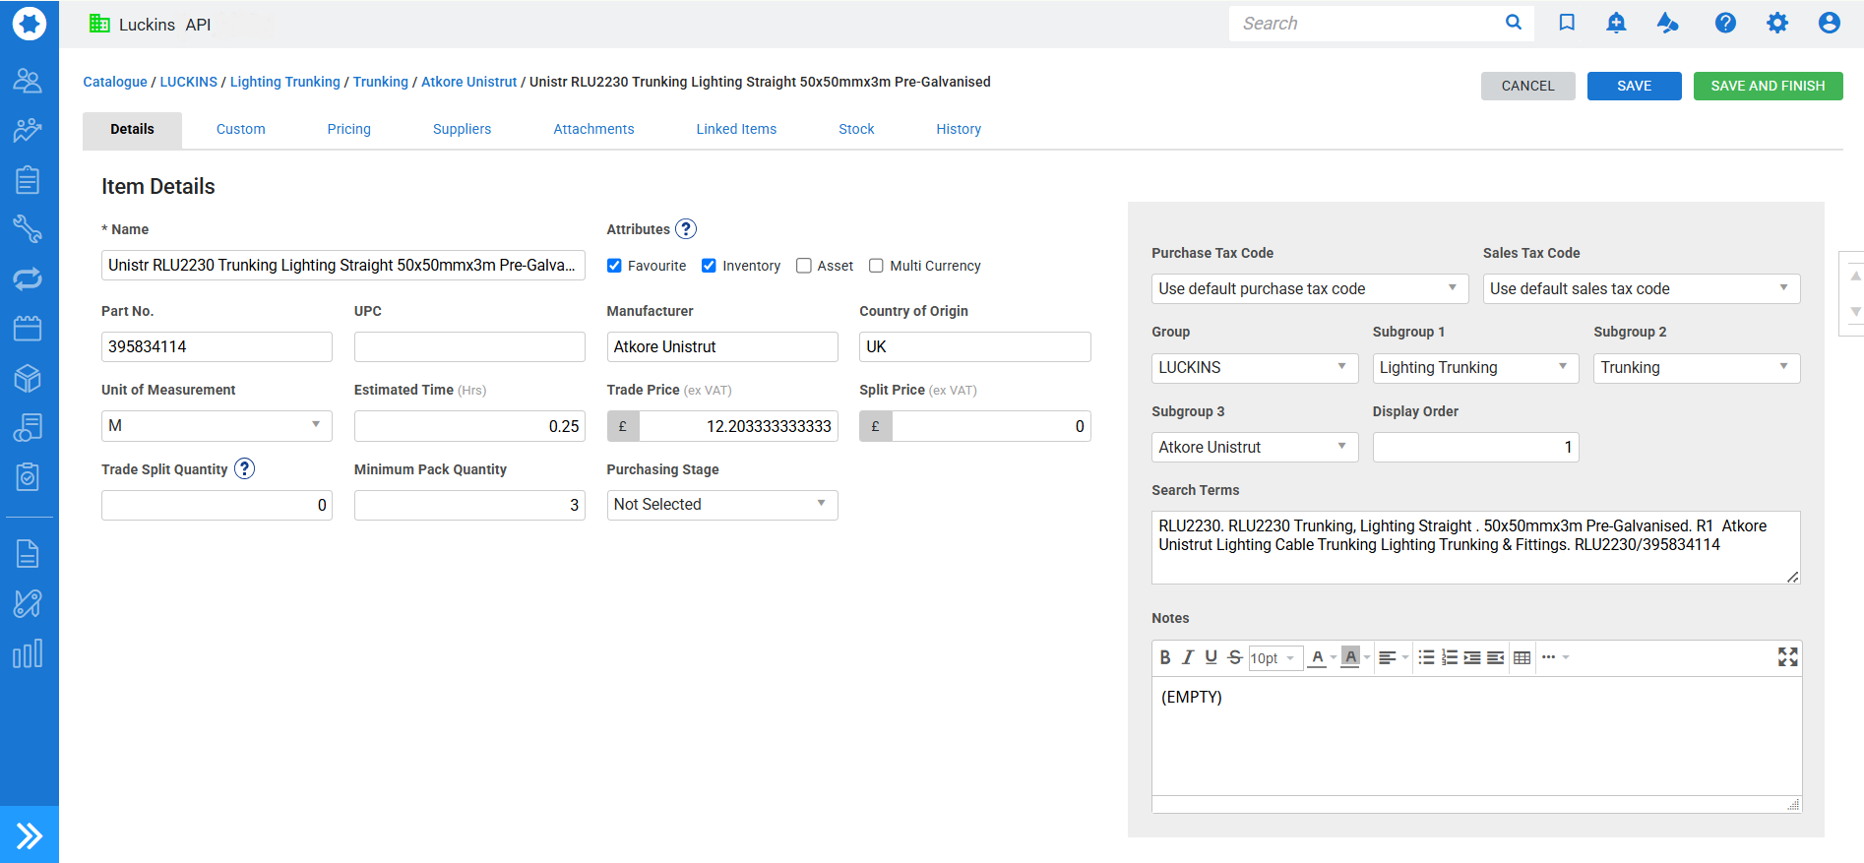Switch to the Suppliers tab
This screenshot has height=863, width=1864.
[x=462, y=129]
